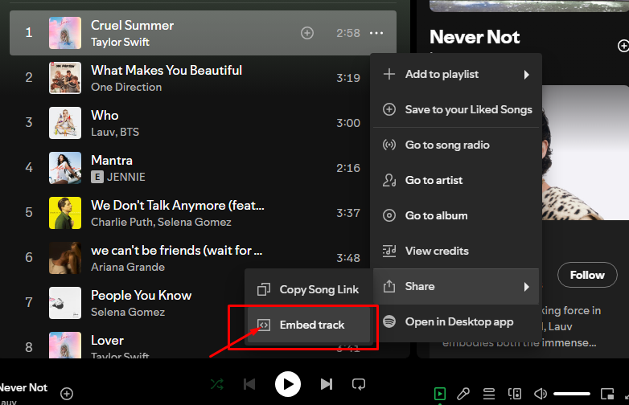This screenshot has width=629, height=405.
Task: Select Open in Desktop app
Action: coord(456,321)
